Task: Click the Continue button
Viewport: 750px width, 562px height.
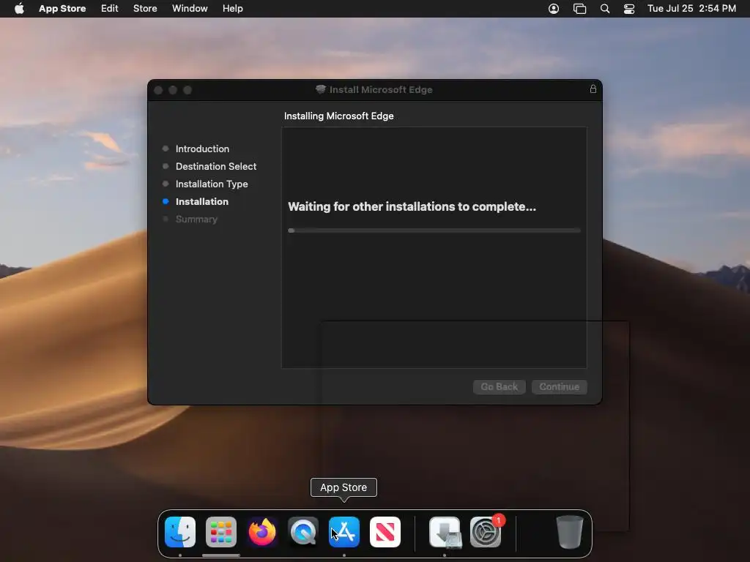Action: tap(559, 386)
